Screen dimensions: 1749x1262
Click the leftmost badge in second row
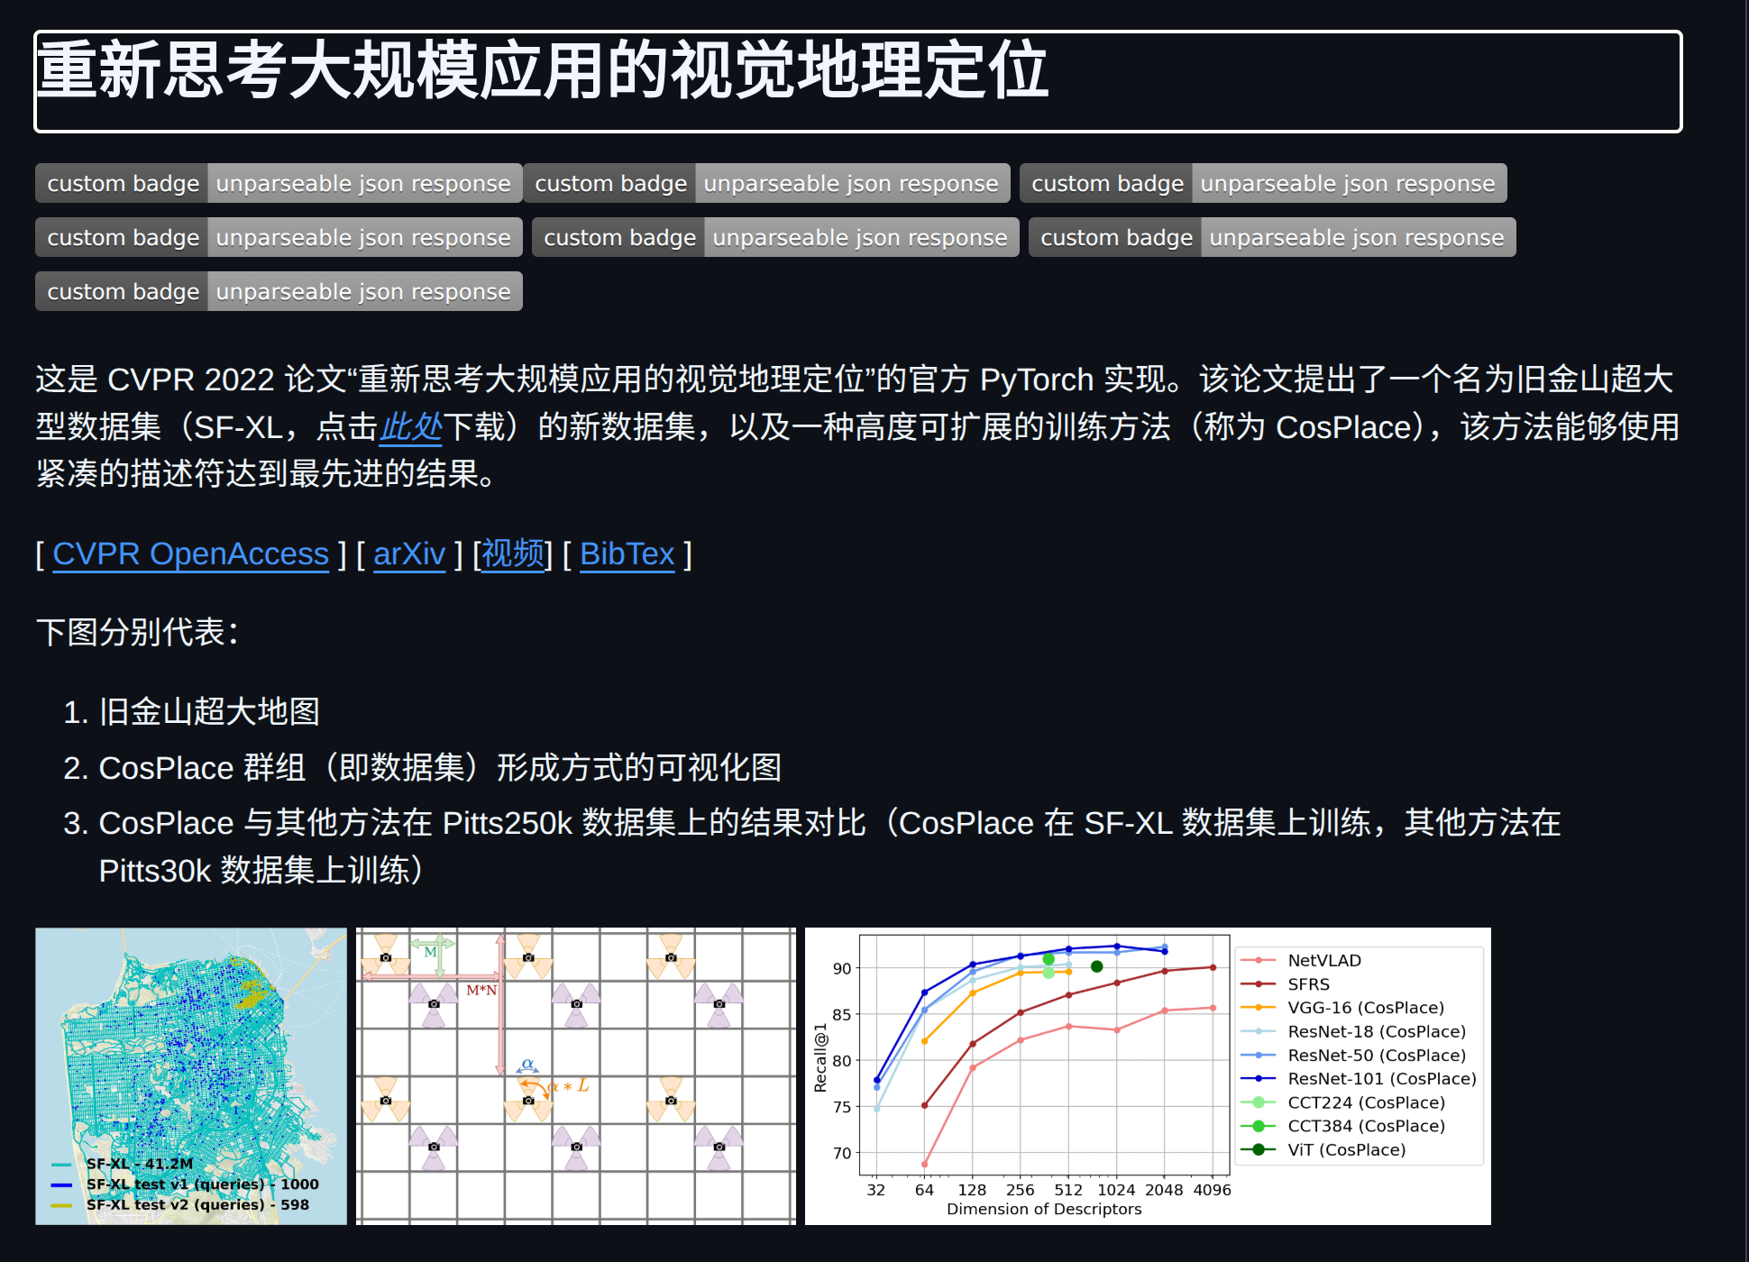click(x=279, y=237)
